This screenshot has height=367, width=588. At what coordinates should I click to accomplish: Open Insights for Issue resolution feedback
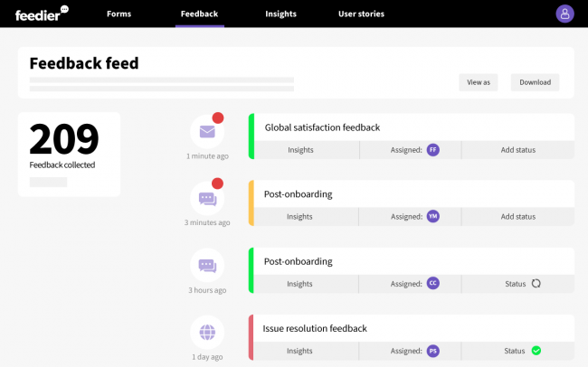pos(299,351)
